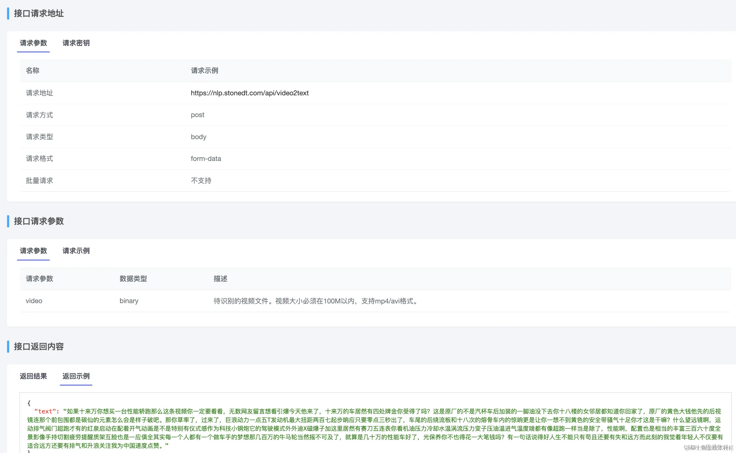Click the 'body' request type value
This screenshot has width=736, height=453.
(x=198, y=137)
